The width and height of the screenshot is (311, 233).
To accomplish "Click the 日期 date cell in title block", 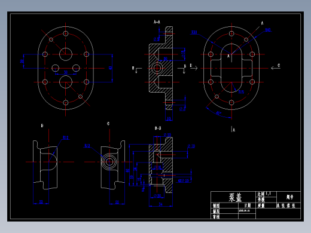I will click(x=248, y=206).
